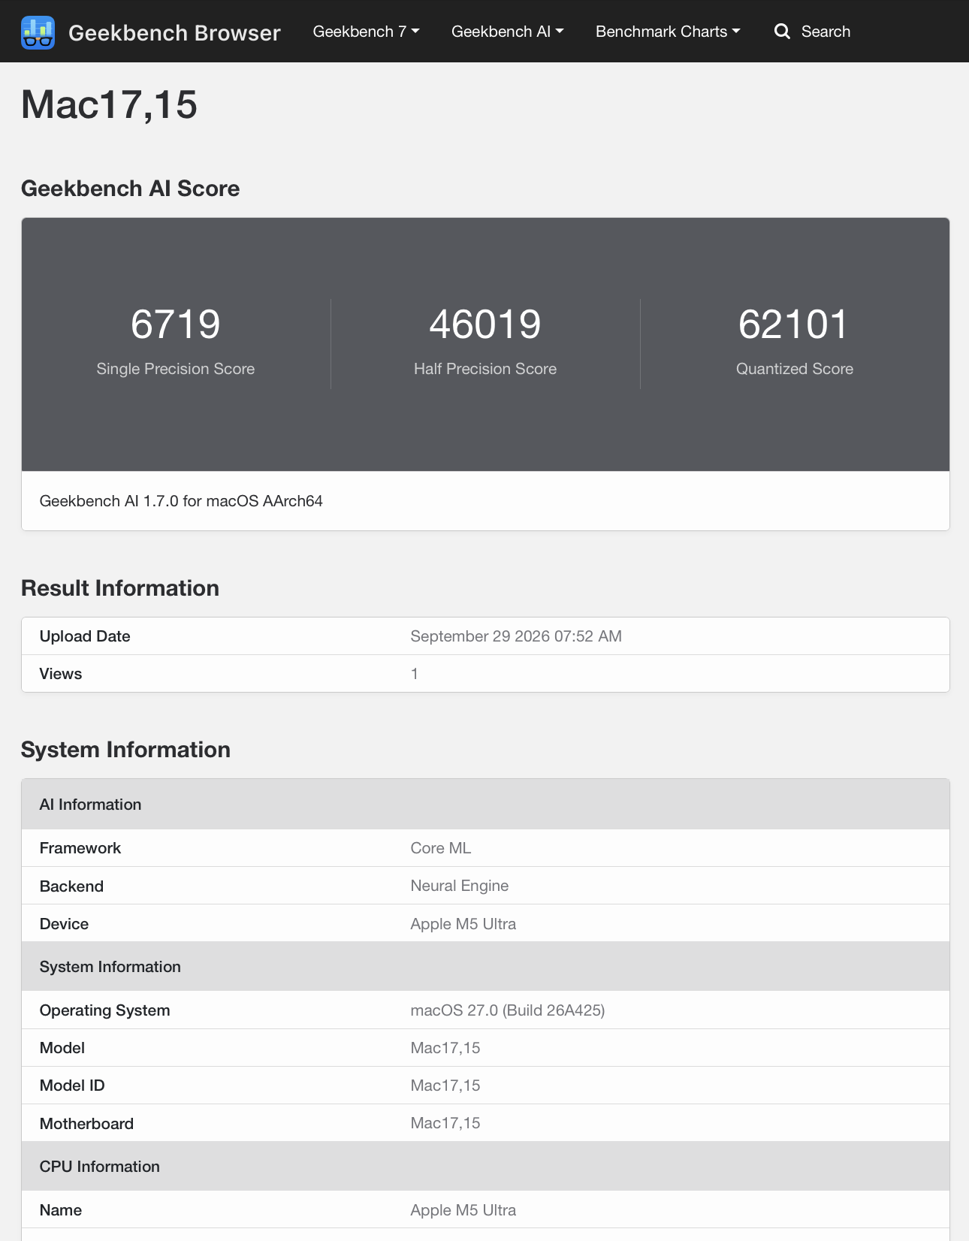Click the Geekbench AI Score heading
Viewport: 969px width, 1241px height.
131,189
